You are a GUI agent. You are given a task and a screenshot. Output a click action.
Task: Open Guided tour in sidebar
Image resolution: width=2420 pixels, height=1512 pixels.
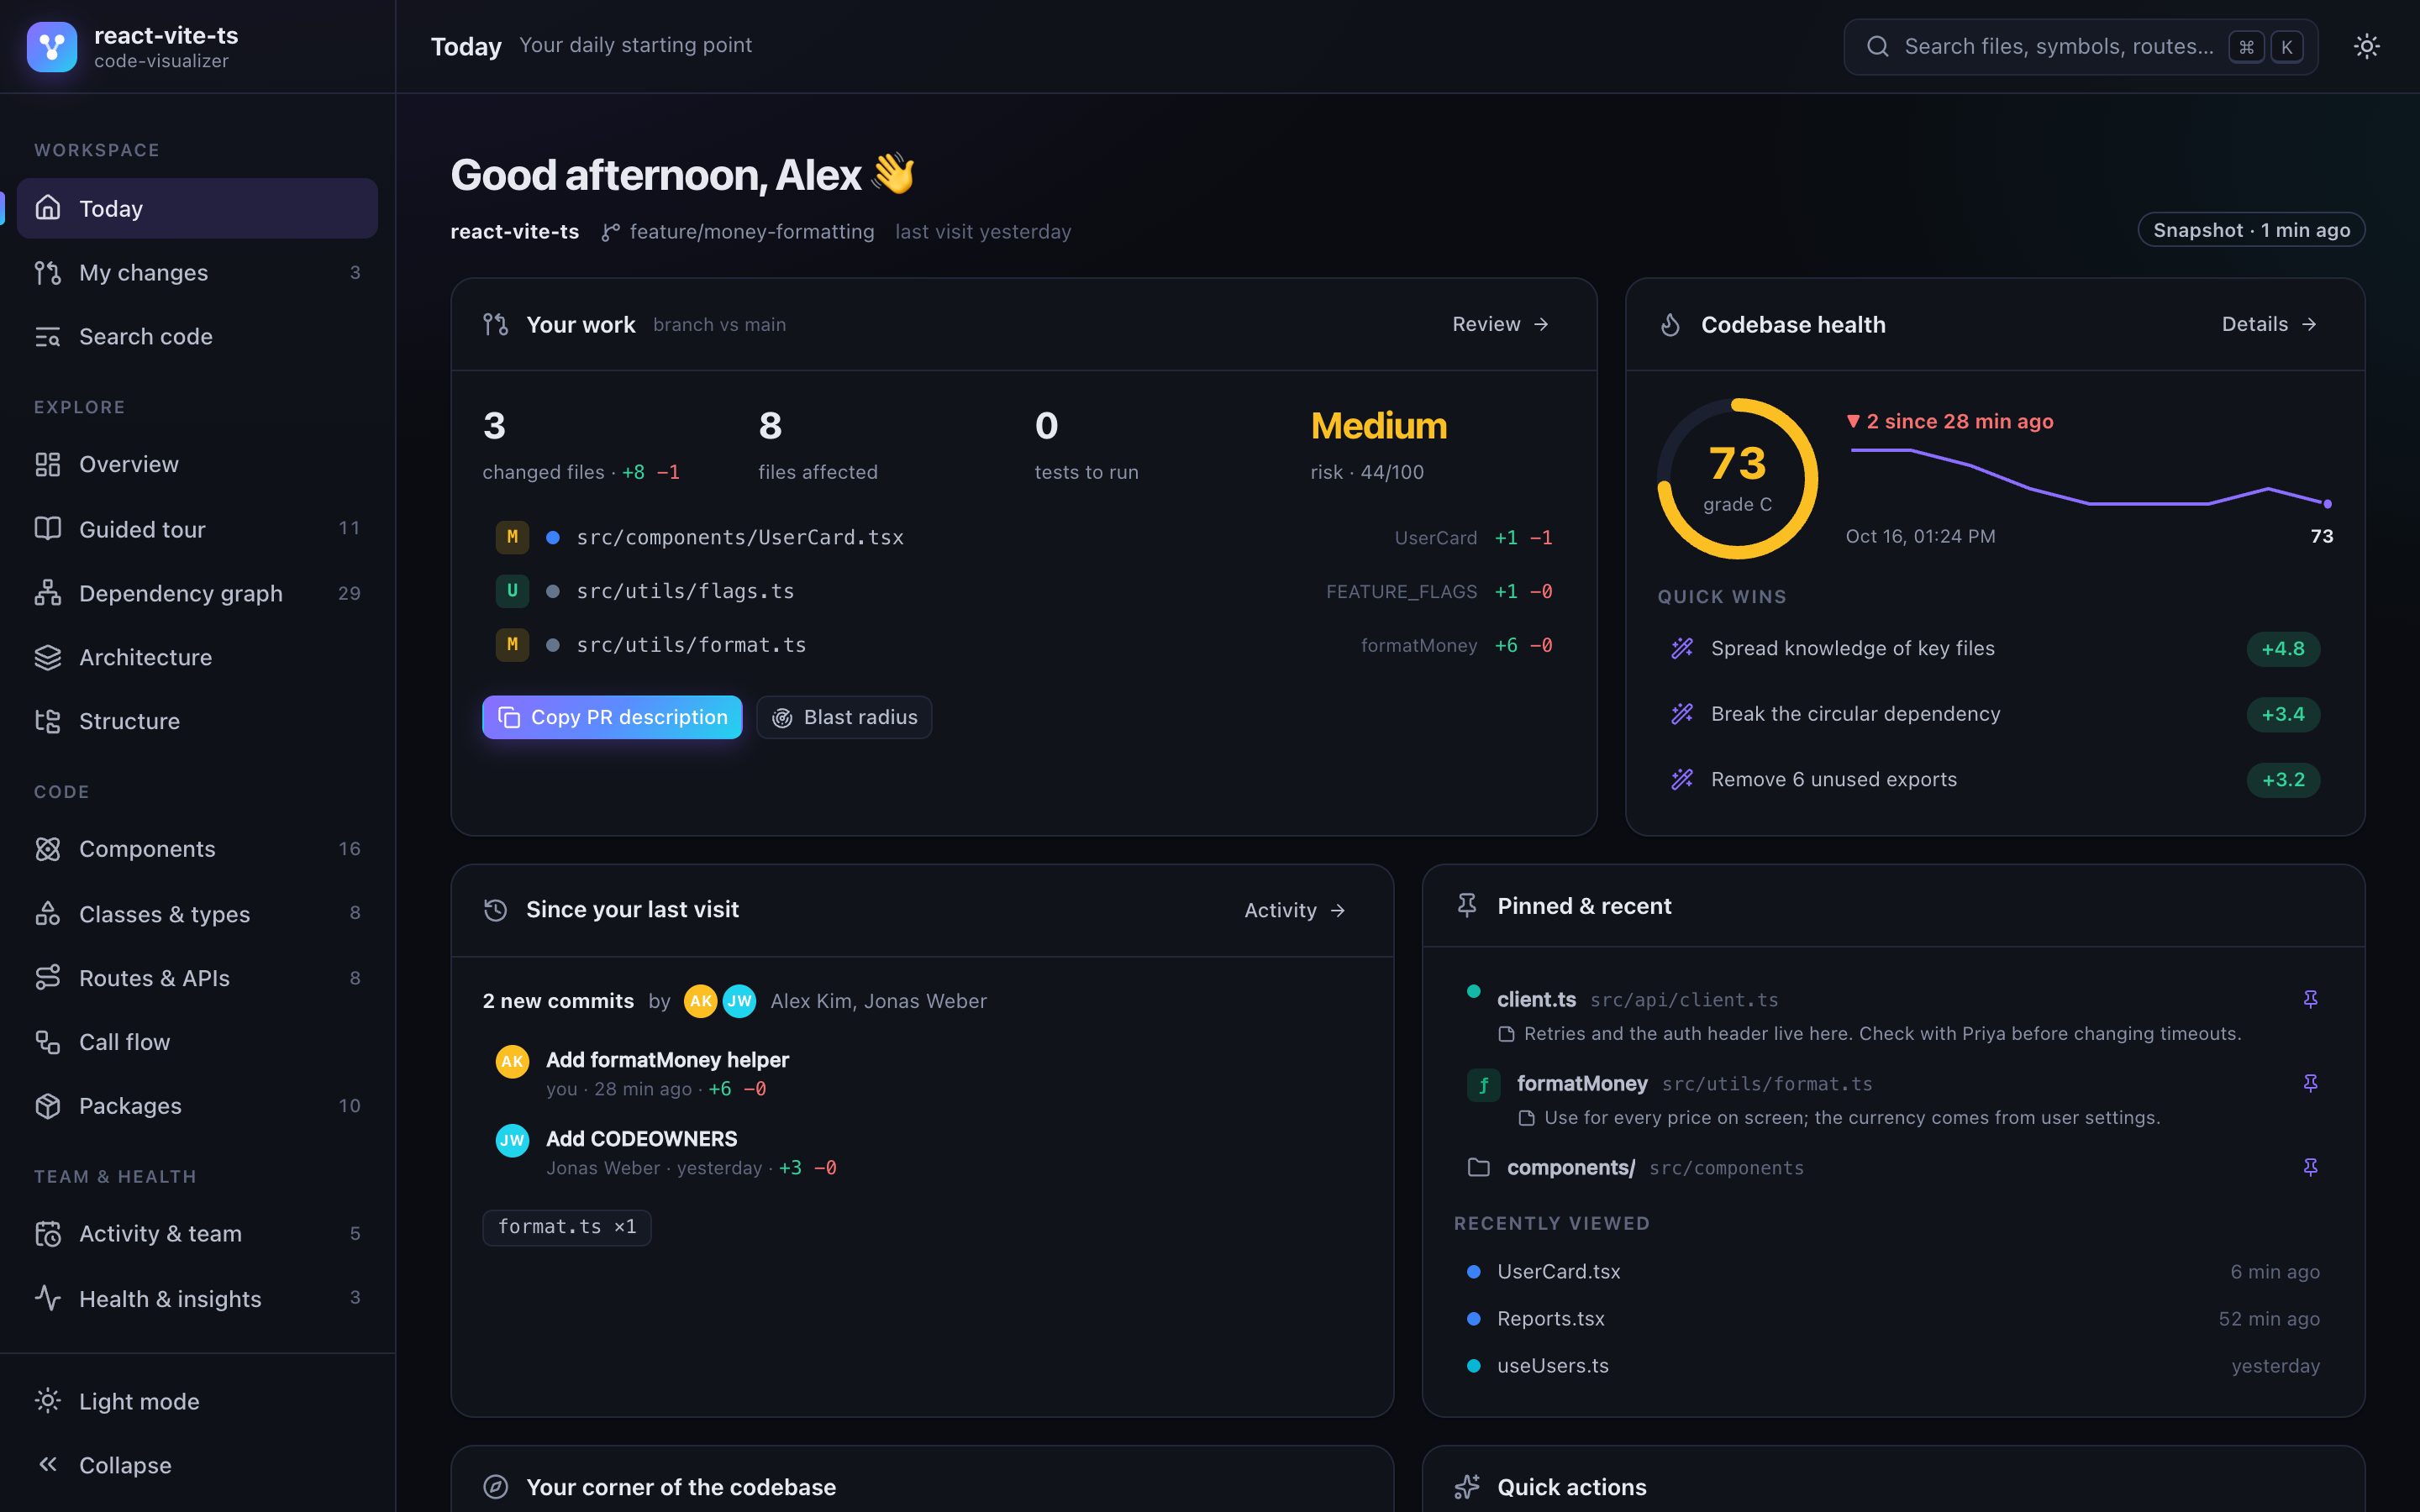[197, 529]
